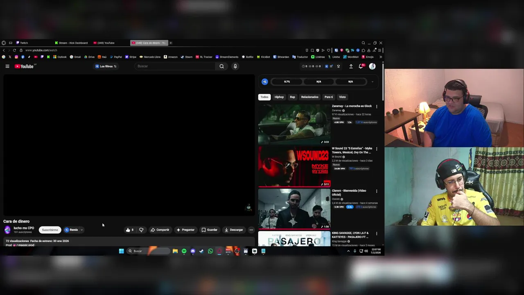This screenshot has height=295, width=524.
Task: Show more bookmarks with the overflow chevron
Action: 380,57
